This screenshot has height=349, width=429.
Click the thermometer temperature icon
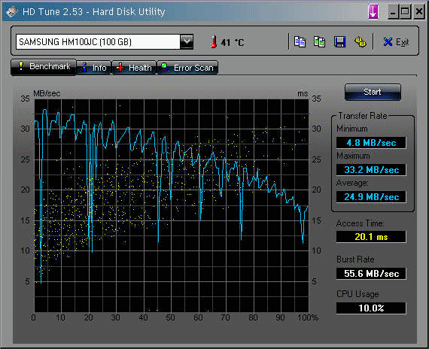click(x=214, y=42)
